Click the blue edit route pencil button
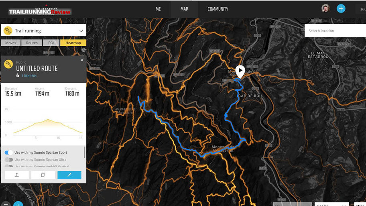 (69, 175)
